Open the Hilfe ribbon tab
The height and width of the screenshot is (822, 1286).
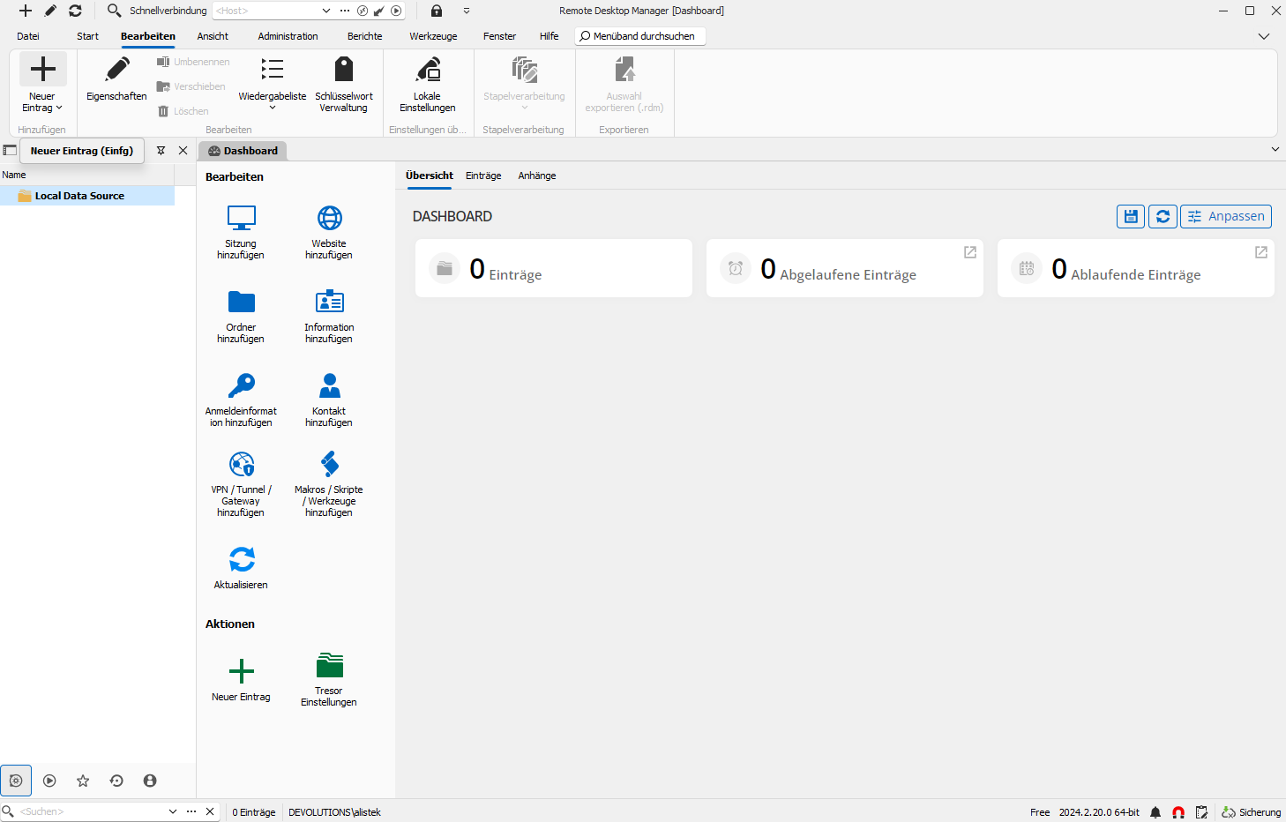pyautogui.click(x=549, y=36)
